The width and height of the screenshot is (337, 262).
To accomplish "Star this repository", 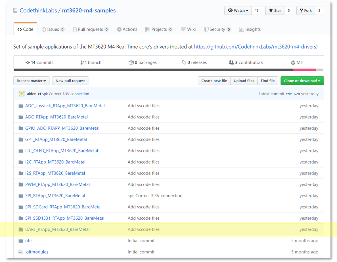I will pyautogui.click(x=275, y=11).
